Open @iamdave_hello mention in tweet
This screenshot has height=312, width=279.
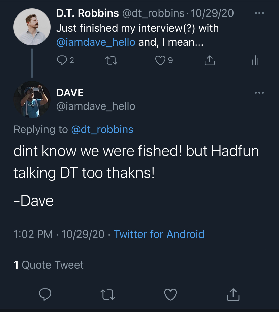96,43
